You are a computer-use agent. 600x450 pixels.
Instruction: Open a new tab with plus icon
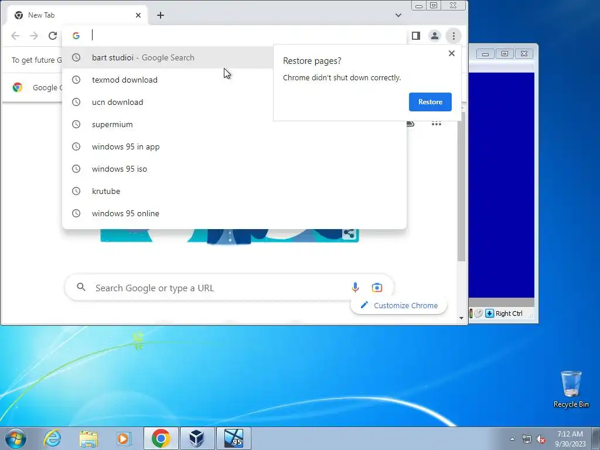161,15
